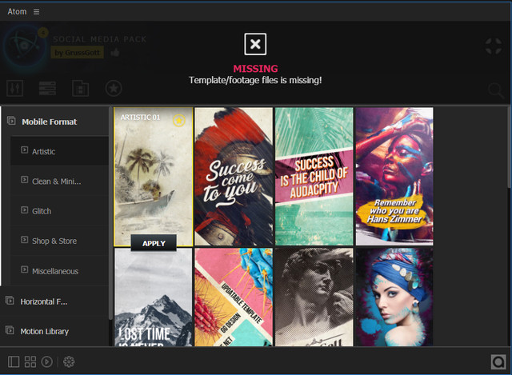
Task: Collapse the Mobile Format category
Action: pyautogui.click(x=55, y=122)
